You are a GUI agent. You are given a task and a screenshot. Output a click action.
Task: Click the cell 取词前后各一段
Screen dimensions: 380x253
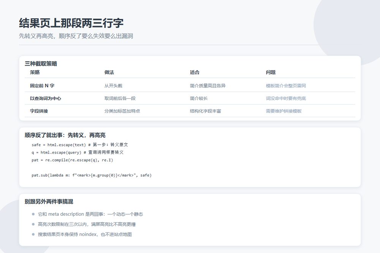tap(120, 98)
